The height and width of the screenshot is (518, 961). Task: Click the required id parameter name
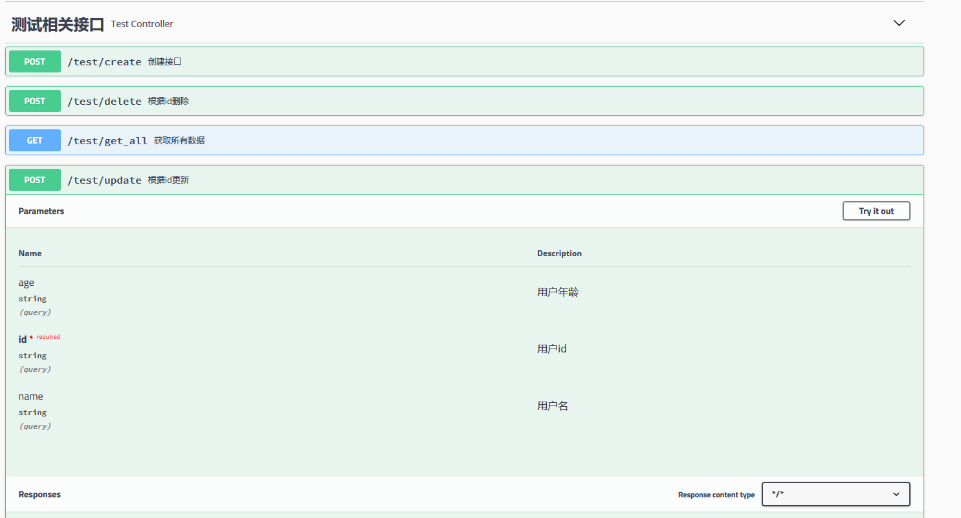pos(23,340)
